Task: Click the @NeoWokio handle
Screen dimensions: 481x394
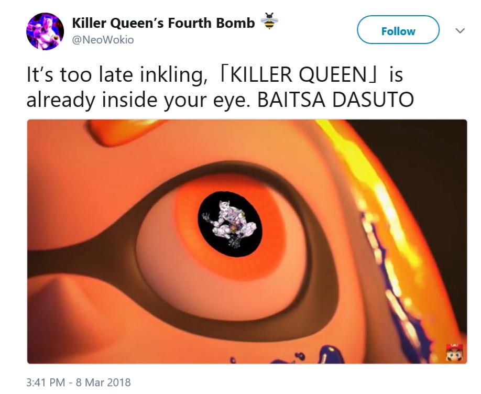Action: click(103, 39)
